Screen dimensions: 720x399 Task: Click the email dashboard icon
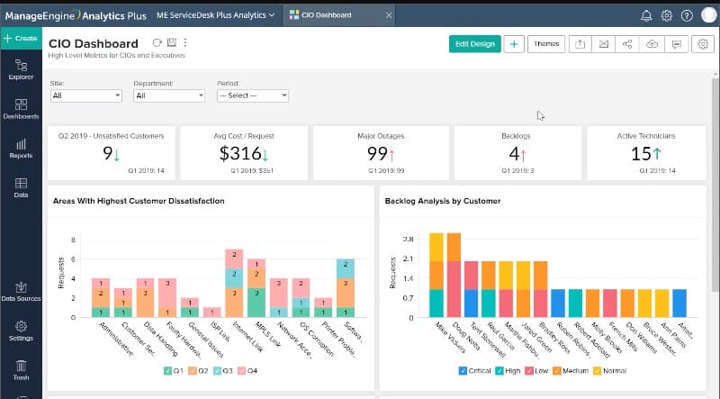click(603, 44)
